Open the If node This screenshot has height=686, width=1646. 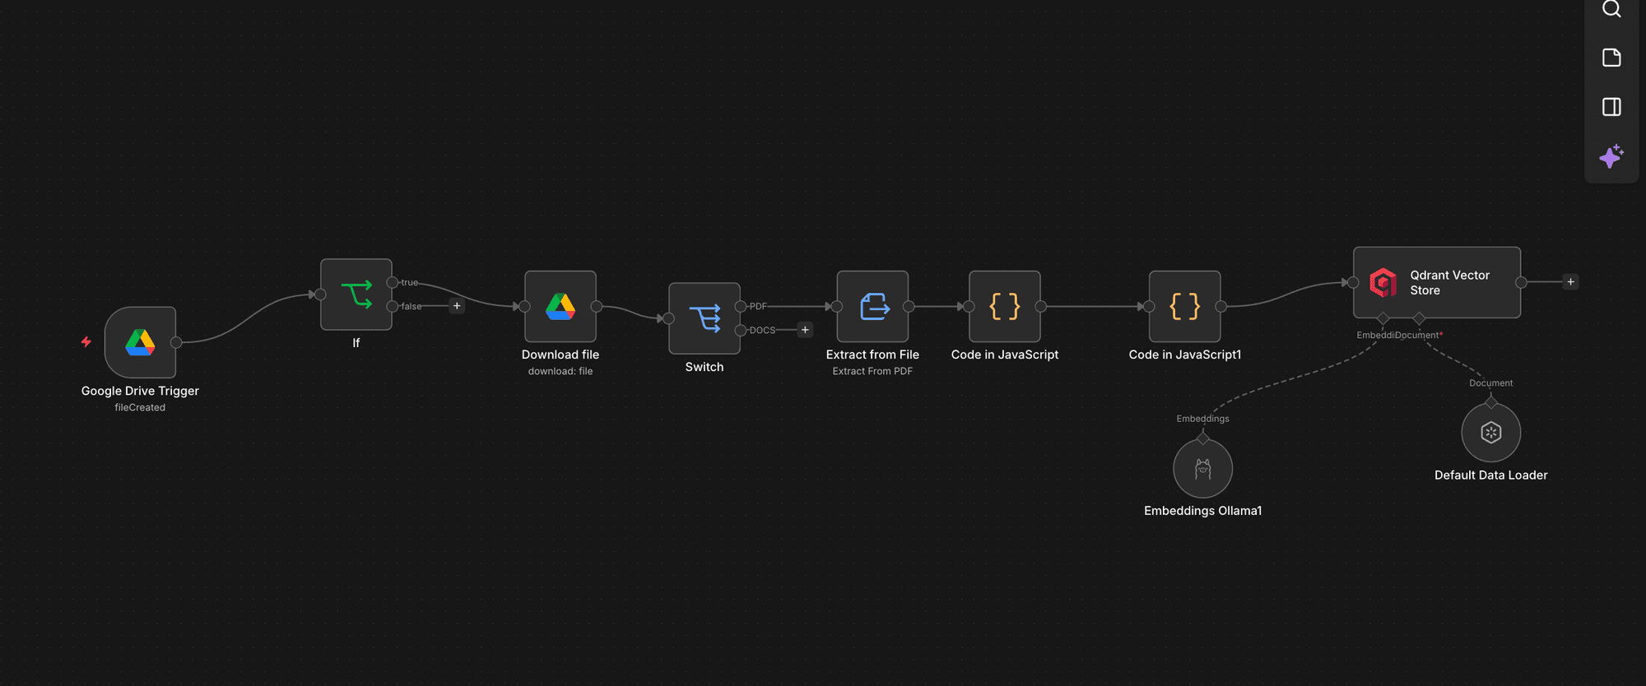(x=356, y=294)
